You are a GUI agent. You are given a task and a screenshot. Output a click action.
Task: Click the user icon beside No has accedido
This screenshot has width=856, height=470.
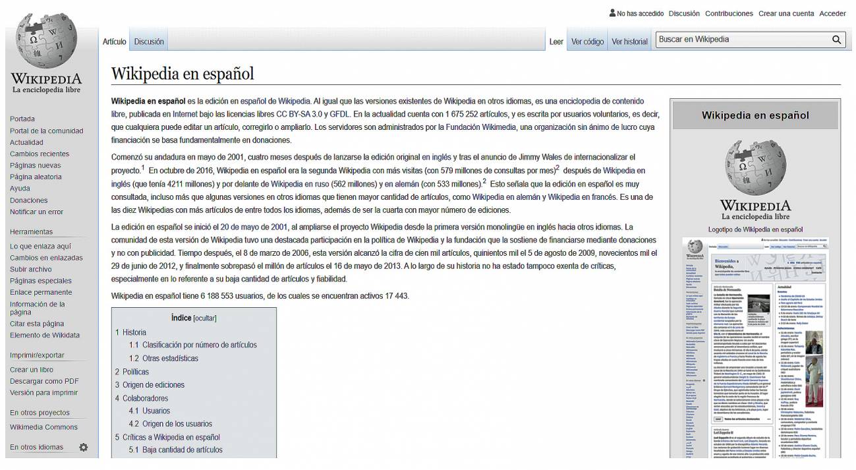coord(612,13)
